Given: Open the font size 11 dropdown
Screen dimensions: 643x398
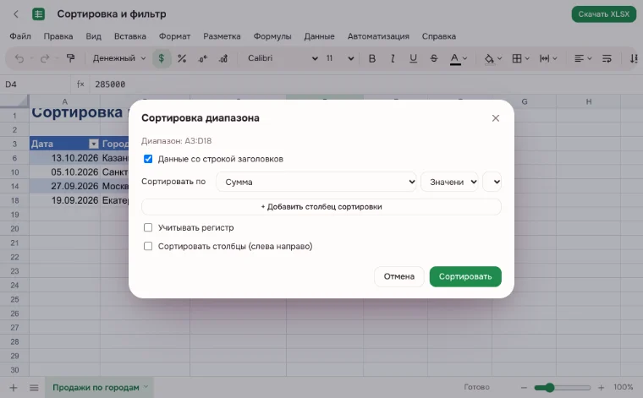Looking at the screenshot, I should tap(339, 58).
